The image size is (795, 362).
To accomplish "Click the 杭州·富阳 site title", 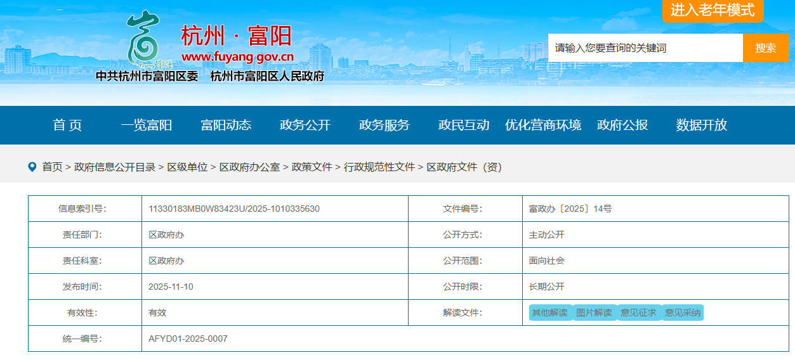I will coord(236,36).
